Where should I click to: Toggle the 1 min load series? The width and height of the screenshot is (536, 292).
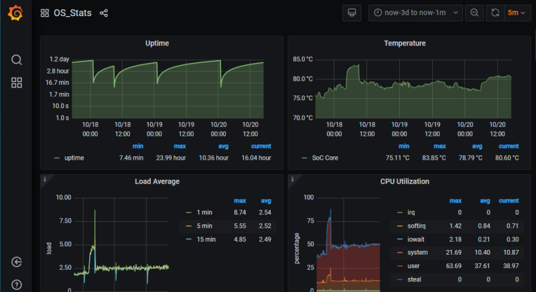click(x=206, y=212)
